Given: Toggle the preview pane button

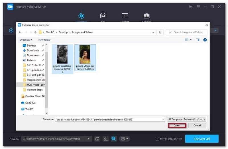Looking at the screenshot, I should tap(198, 40).
